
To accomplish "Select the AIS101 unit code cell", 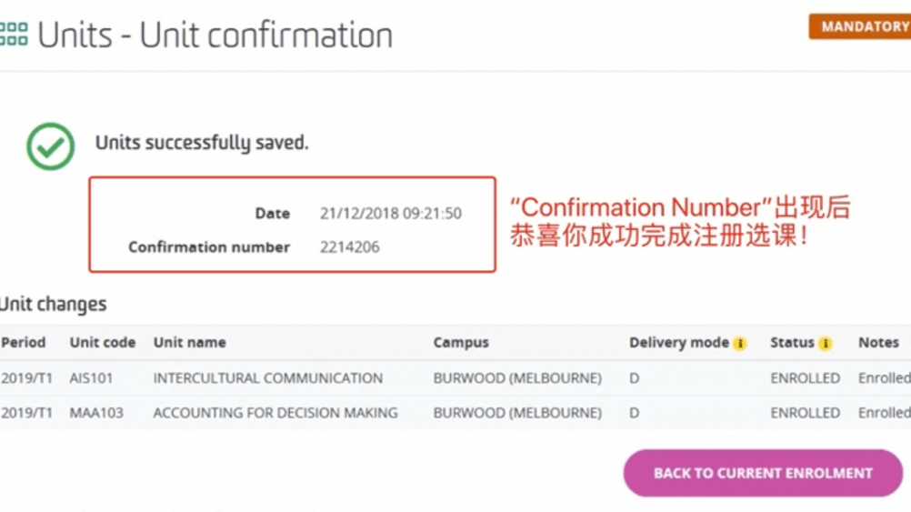I will (x=88, y=378).
